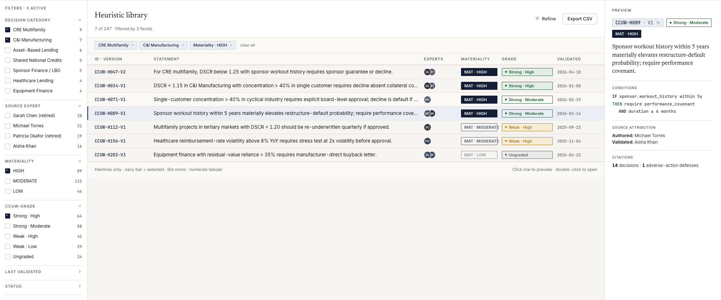This screenshot has width=721, height=300.
Task: Click the Ungraded grade in row CCUW-H203-V3
Action: 527,155
